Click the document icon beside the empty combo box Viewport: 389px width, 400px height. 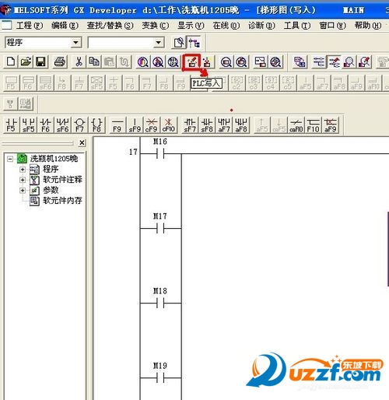179,43
